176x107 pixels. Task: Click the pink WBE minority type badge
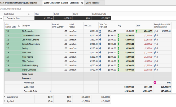pos(155,83)
